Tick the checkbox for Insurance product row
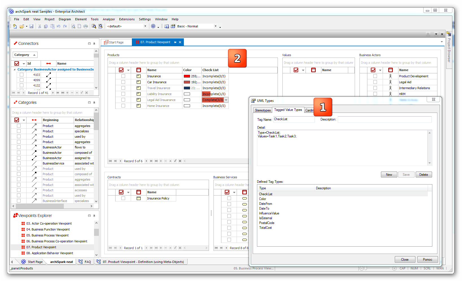Viewport: 462px width, 281px height. click(x=123, y=76)
